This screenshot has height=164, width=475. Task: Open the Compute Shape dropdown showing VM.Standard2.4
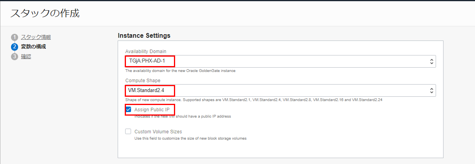275,90
